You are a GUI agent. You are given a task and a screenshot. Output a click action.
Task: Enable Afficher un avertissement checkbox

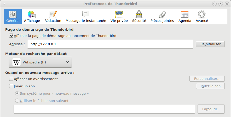[11, 79]
